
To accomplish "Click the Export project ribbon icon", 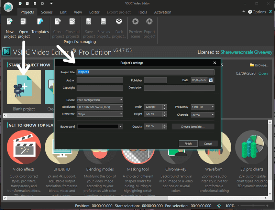I will (x=150, y=21).
